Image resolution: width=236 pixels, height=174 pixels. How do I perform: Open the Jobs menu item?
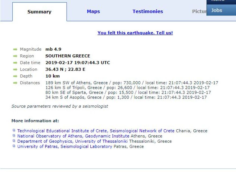click(216, 10)
